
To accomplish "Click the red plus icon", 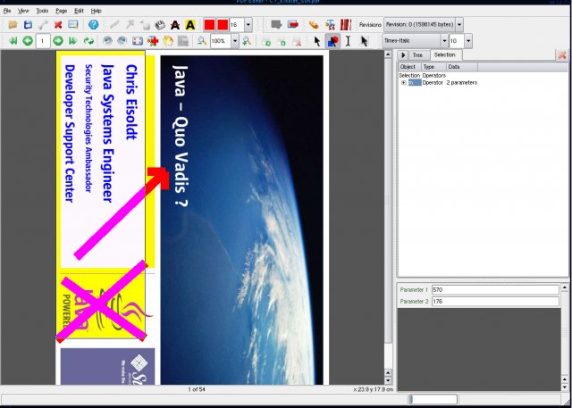I will tap(153, 41).
